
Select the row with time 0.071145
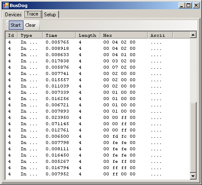(97, 124)
